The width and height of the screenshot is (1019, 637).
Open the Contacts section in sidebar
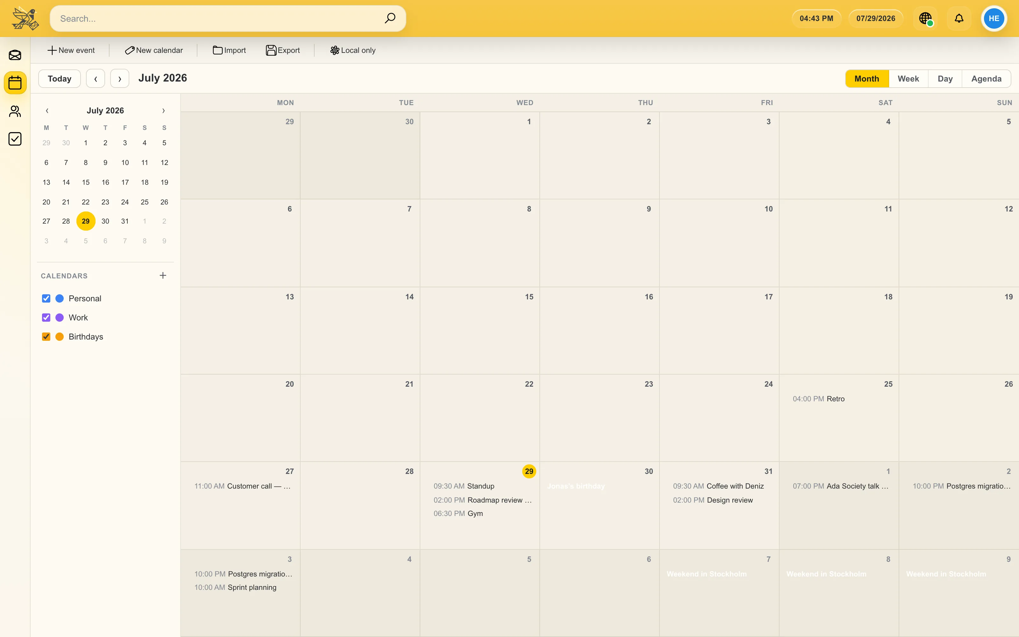[x=15, y=111]
